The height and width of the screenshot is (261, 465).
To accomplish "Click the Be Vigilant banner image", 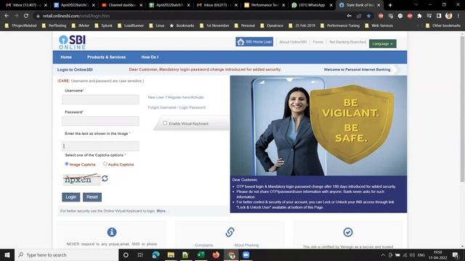I will (318, 125).
